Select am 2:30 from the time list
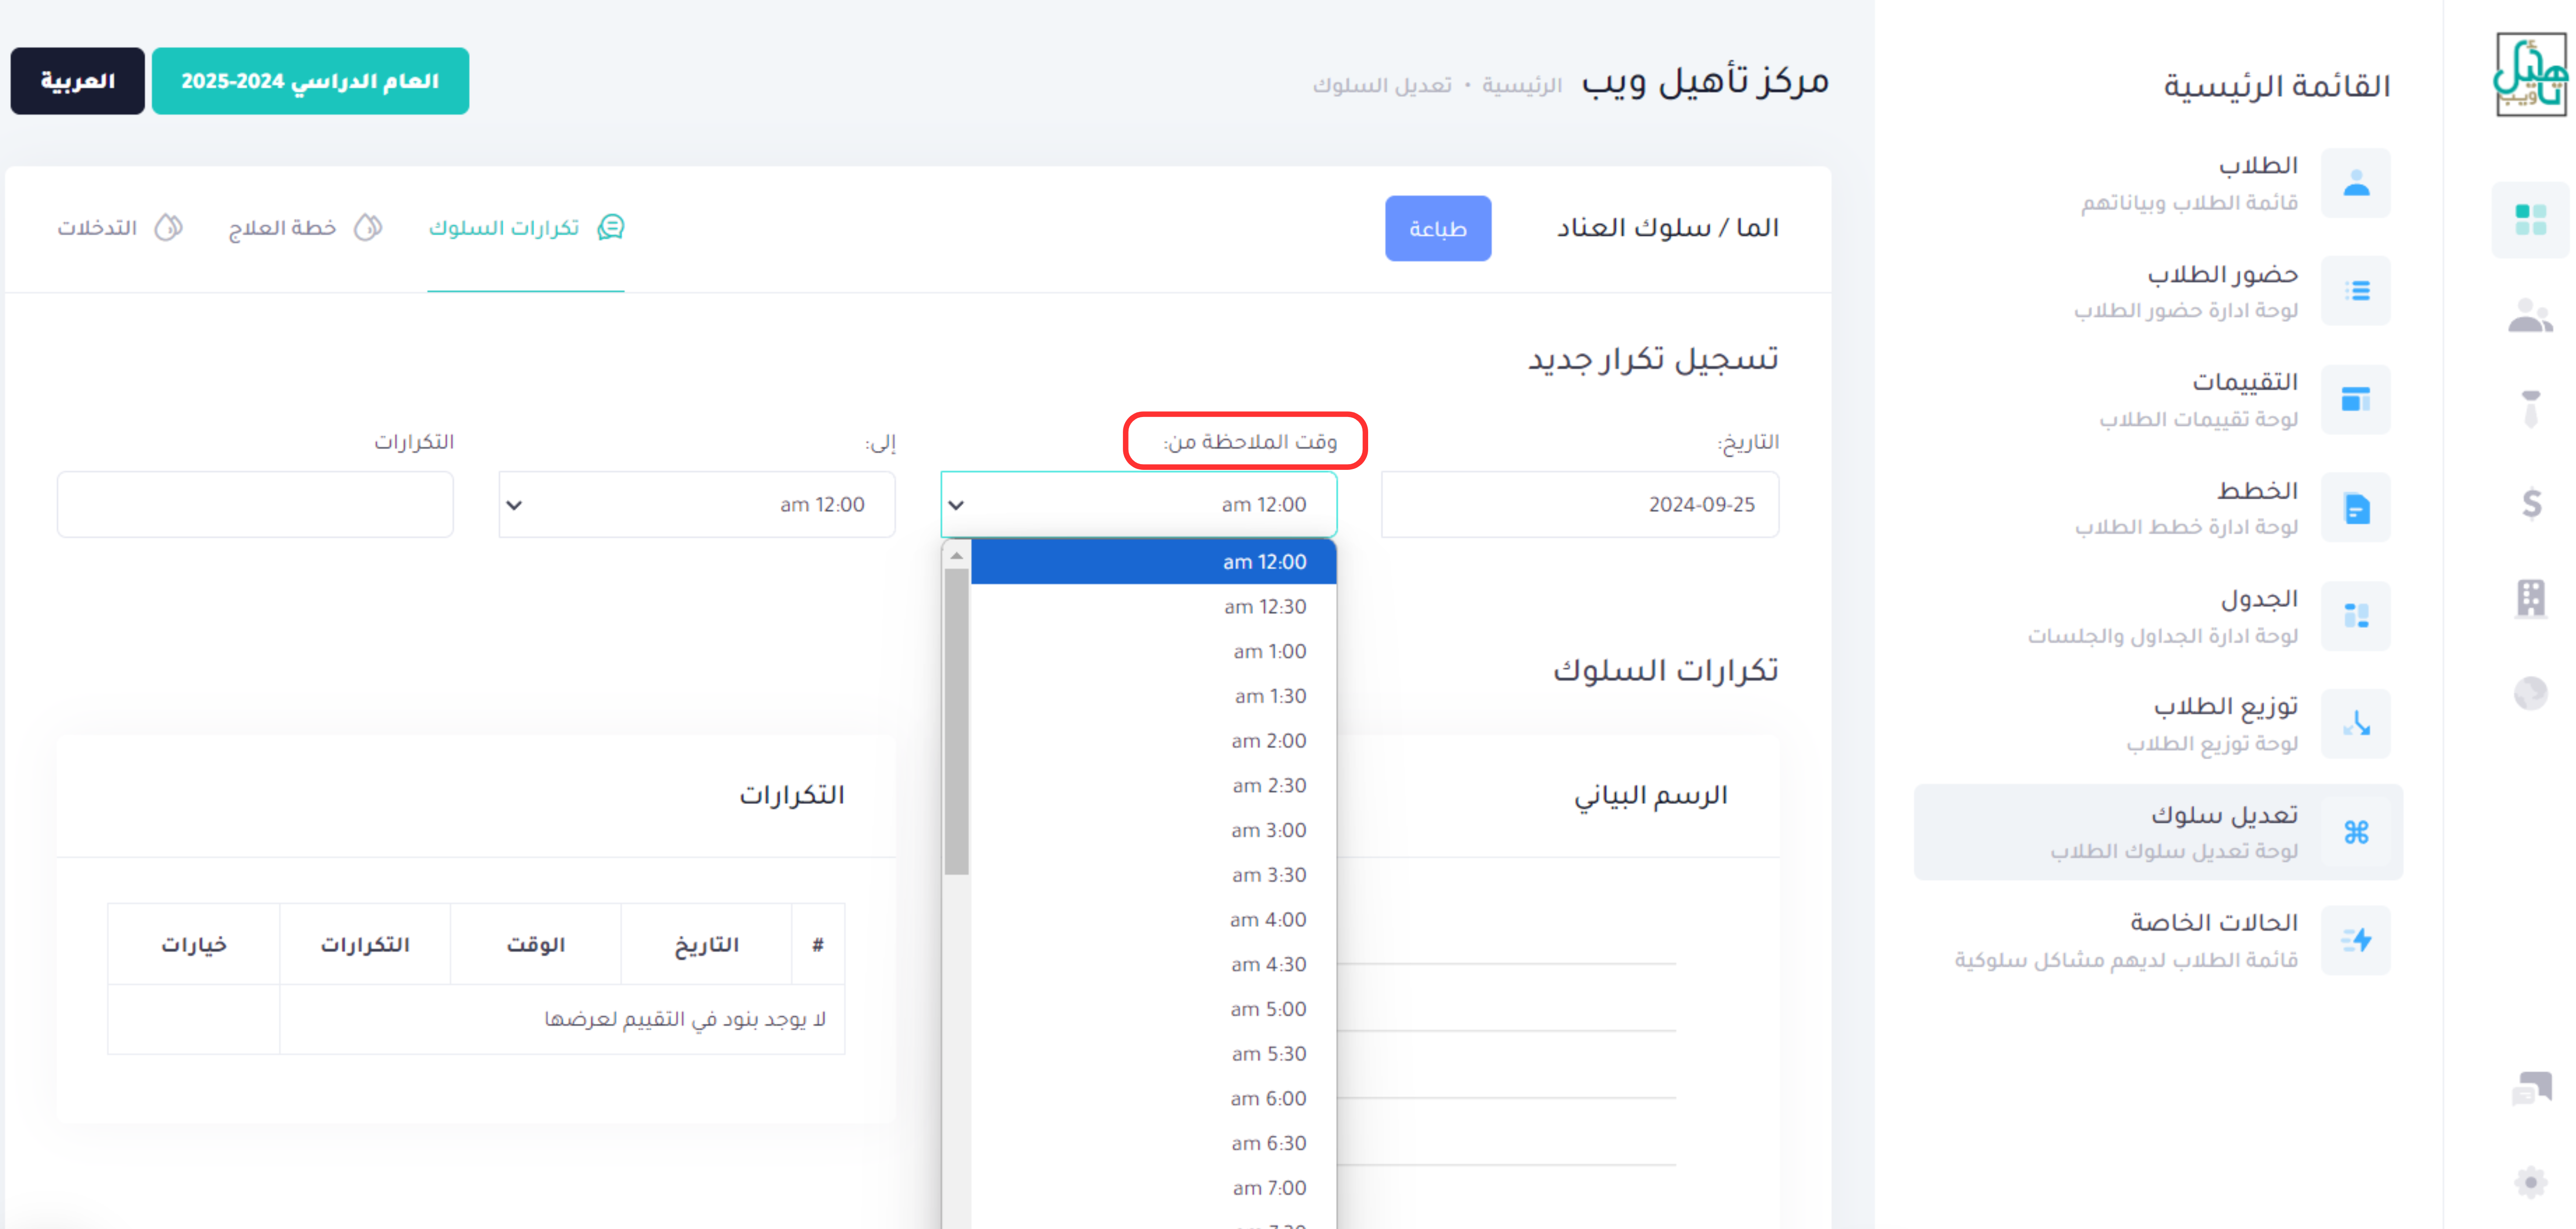The width and height of the screenshot is (2576, 1229). pyautogui.click(x=1268, y=786)
